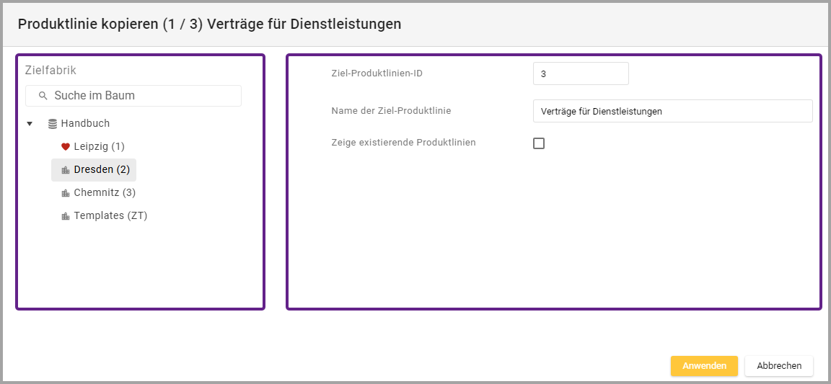Collapse the Handbuch tree node arrow
Screen dimensions: 831x384
point(30,124)
